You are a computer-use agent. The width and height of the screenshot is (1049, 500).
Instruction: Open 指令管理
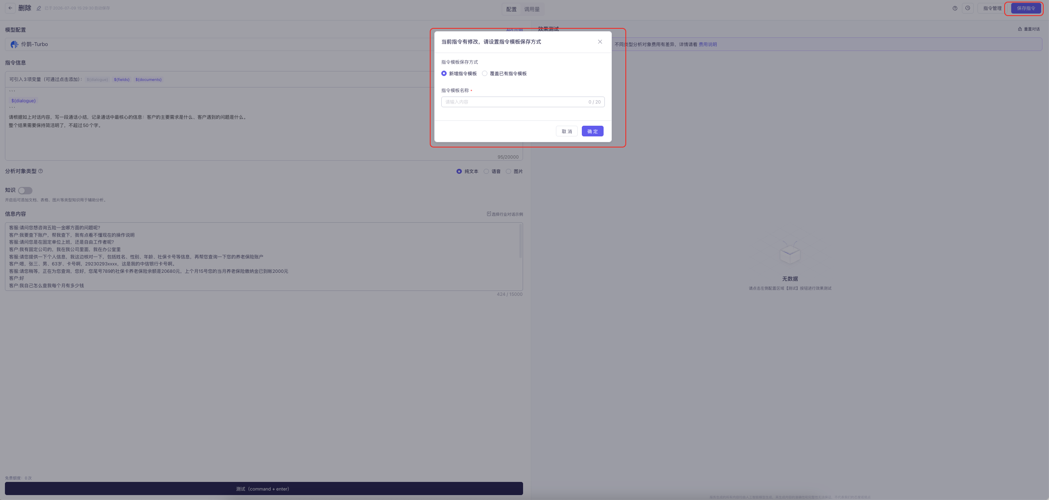992,8
